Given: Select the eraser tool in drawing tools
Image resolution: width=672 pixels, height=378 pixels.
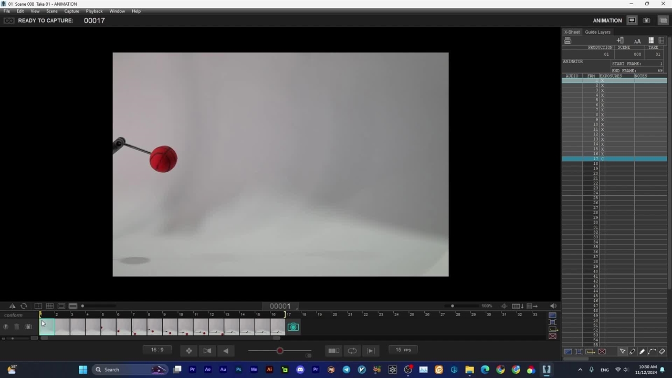Looking at the screenshot, I should point(662,352).
